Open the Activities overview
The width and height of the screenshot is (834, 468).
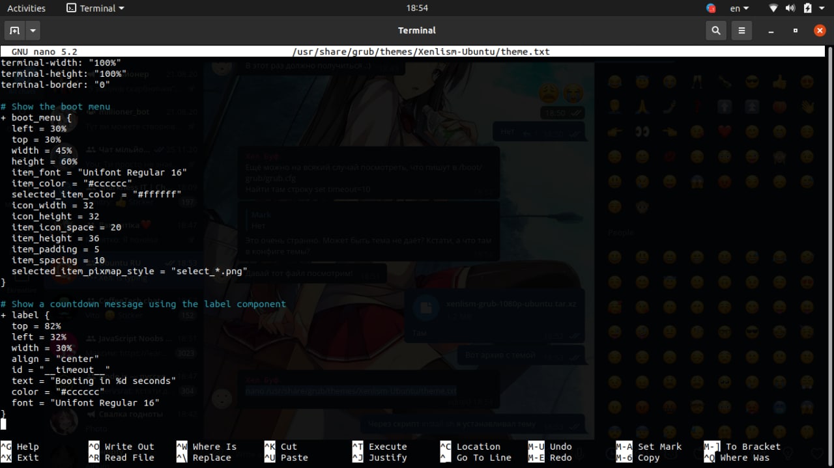click(x=26, y=8)
